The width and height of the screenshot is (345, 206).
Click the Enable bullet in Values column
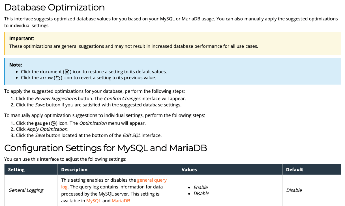pos(200,187)
